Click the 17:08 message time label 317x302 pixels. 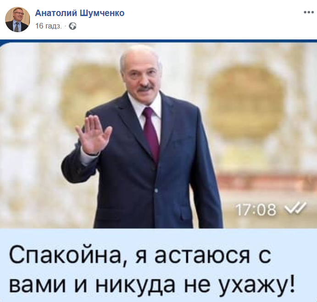(256, 210)
